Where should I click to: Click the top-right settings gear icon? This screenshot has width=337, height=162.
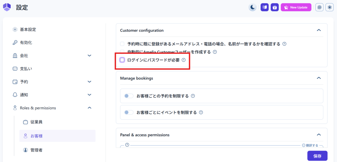329,7
